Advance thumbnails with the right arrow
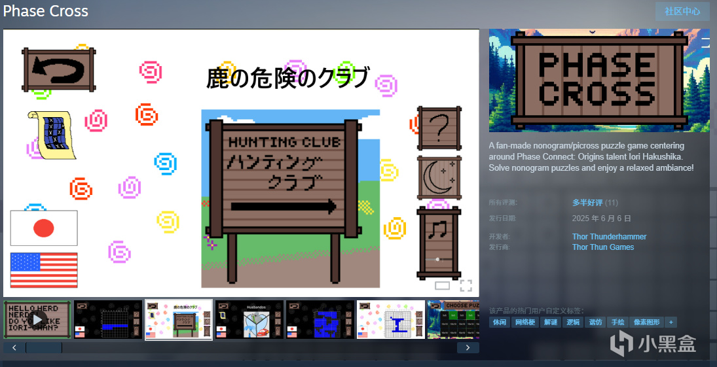The image size is (717, 367). tap(468, 348)
